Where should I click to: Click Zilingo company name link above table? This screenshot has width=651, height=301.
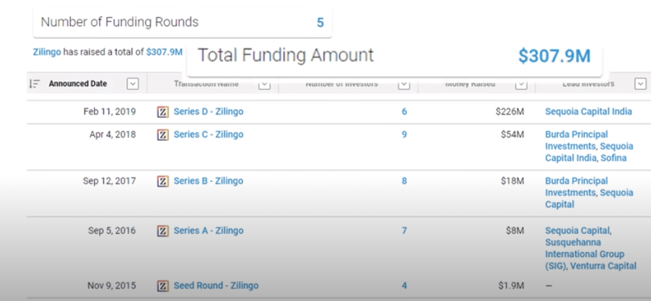click(47, 52)
